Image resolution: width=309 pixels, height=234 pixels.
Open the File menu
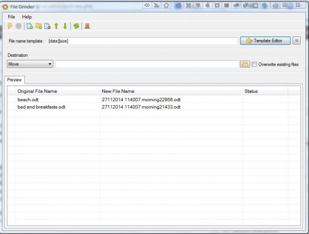click(11, 17)
